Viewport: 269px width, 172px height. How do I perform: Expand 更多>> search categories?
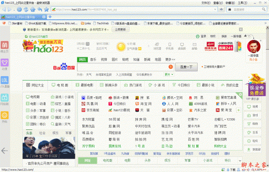coord(170,60)
